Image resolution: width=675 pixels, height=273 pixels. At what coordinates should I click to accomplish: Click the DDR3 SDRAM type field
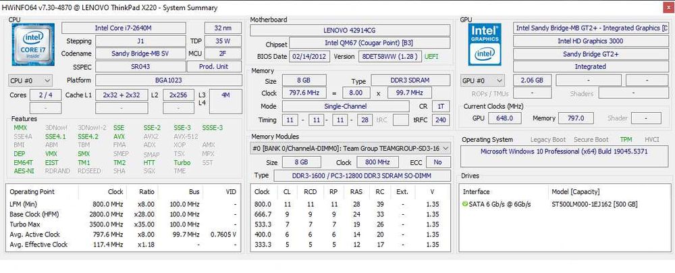click(x=410, y=80)
